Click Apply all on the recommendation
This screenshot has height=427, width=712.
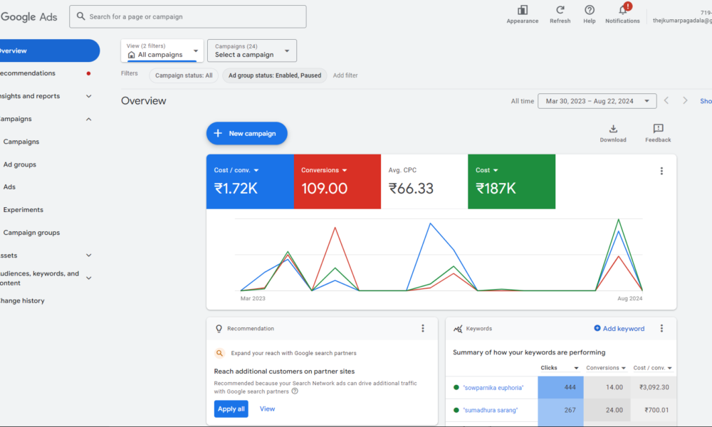[231, 408]
